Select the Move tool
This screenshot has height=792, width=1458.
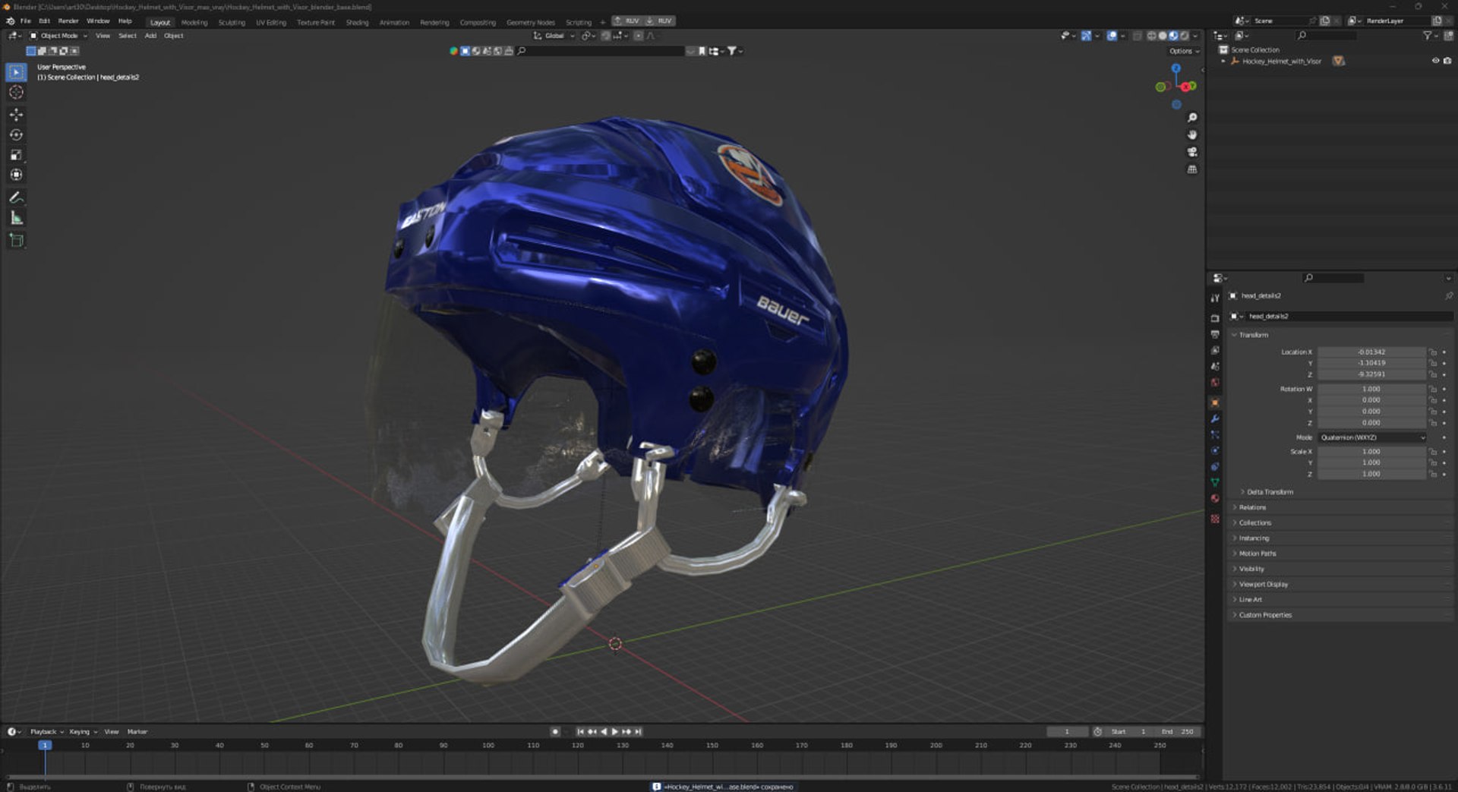(16, 115)
